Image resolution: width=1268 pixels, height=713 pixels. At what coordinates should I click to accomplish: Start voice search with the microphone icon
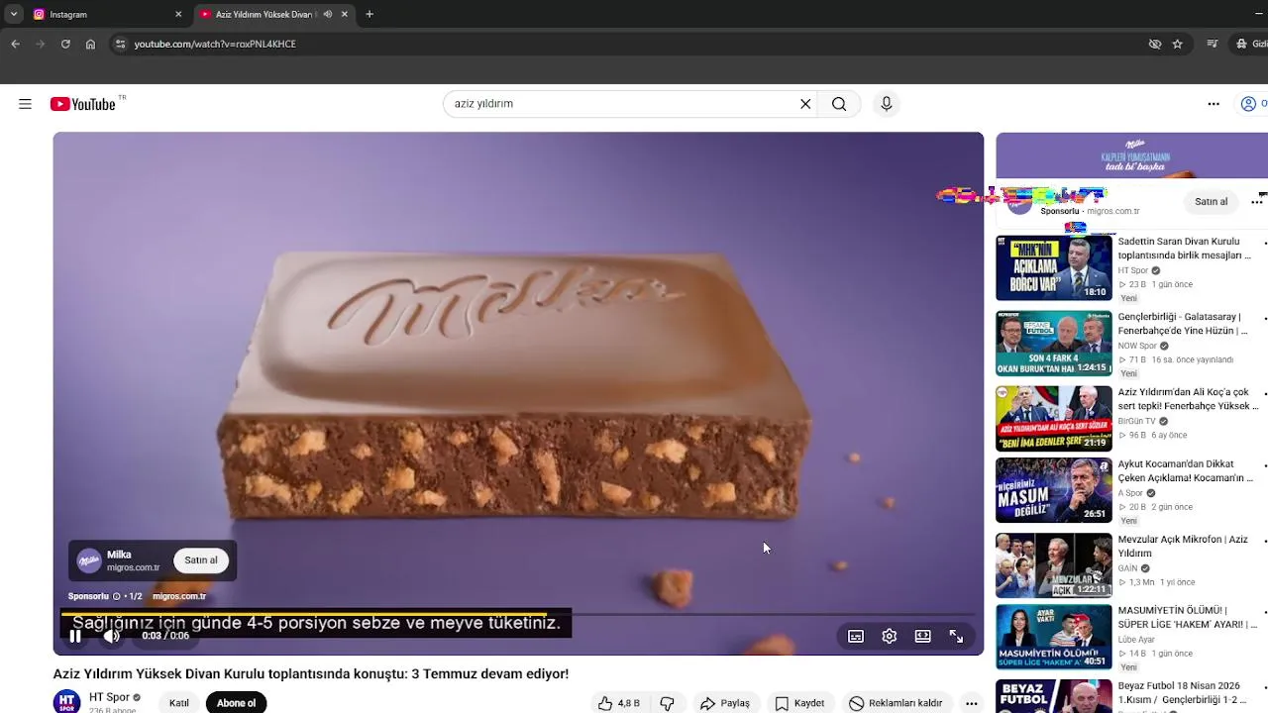[x=887, y=104]
